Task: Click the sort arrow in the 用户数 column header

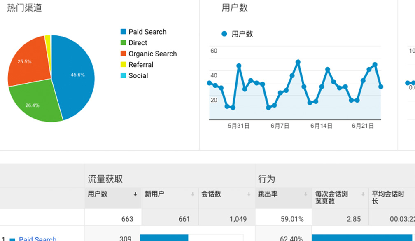Action: pos(135,194)
